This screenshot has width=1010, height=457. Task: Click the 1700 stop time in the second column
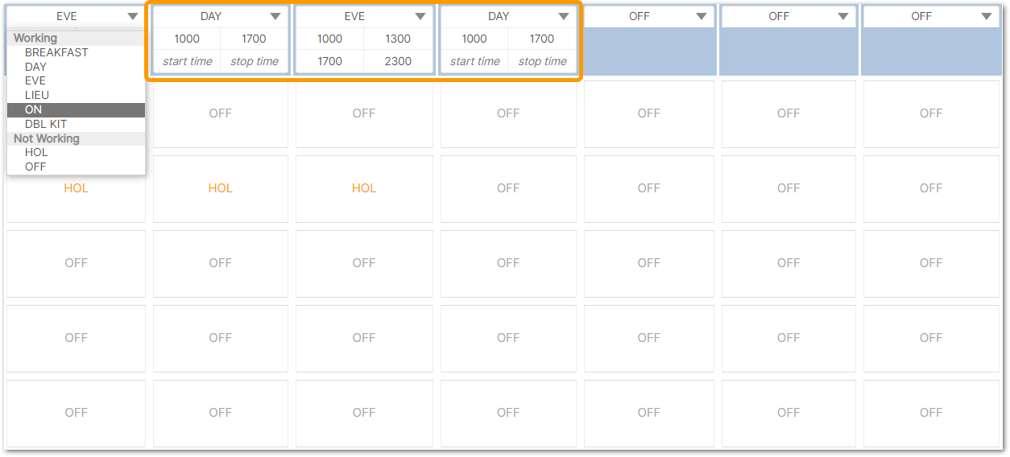tap(254, 39)
